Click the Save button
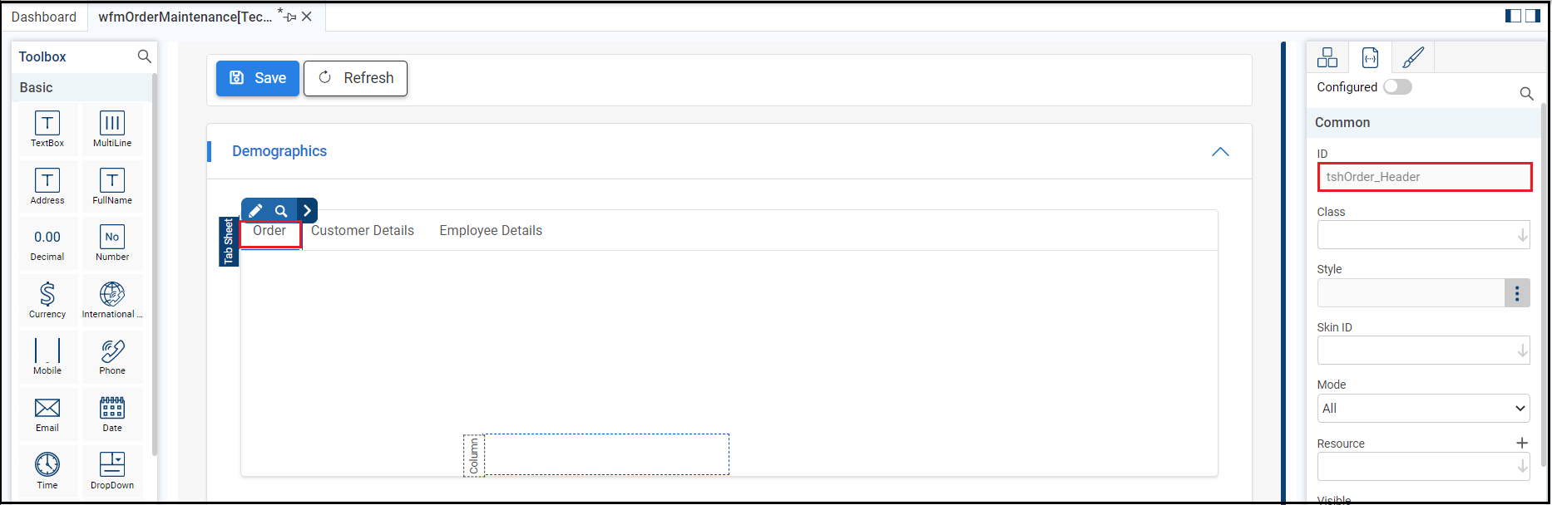This screenshot has width=1552, height=505. click(x=258, y=78)
